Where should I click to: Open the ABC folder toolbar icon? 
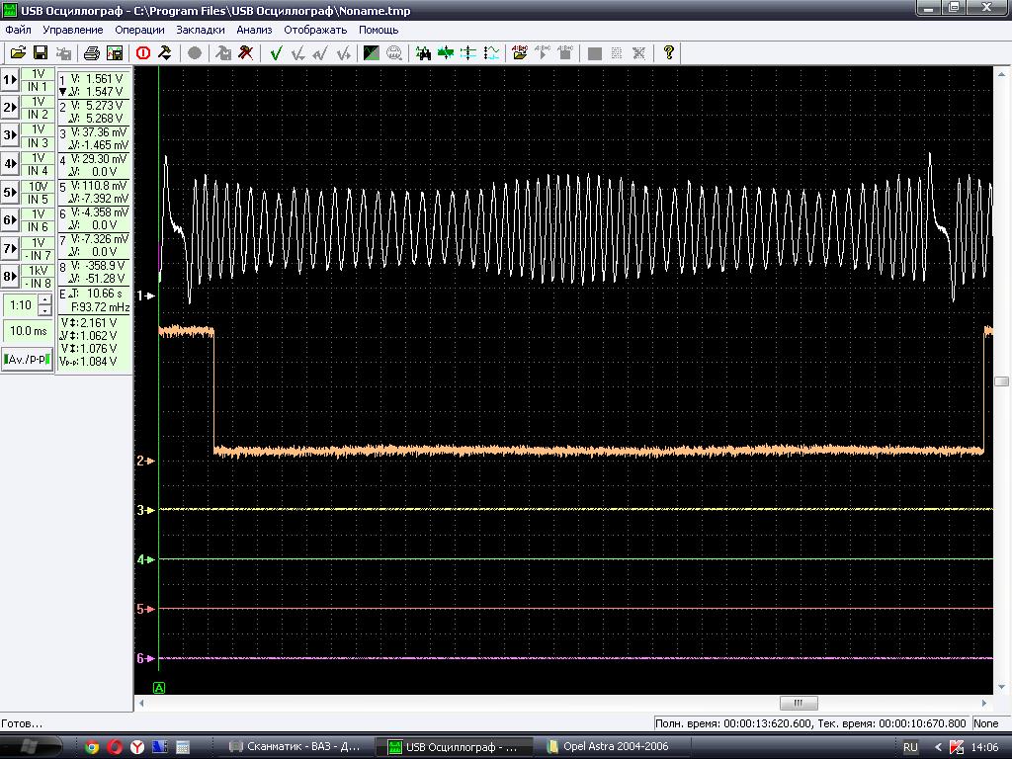coord(520,53)
